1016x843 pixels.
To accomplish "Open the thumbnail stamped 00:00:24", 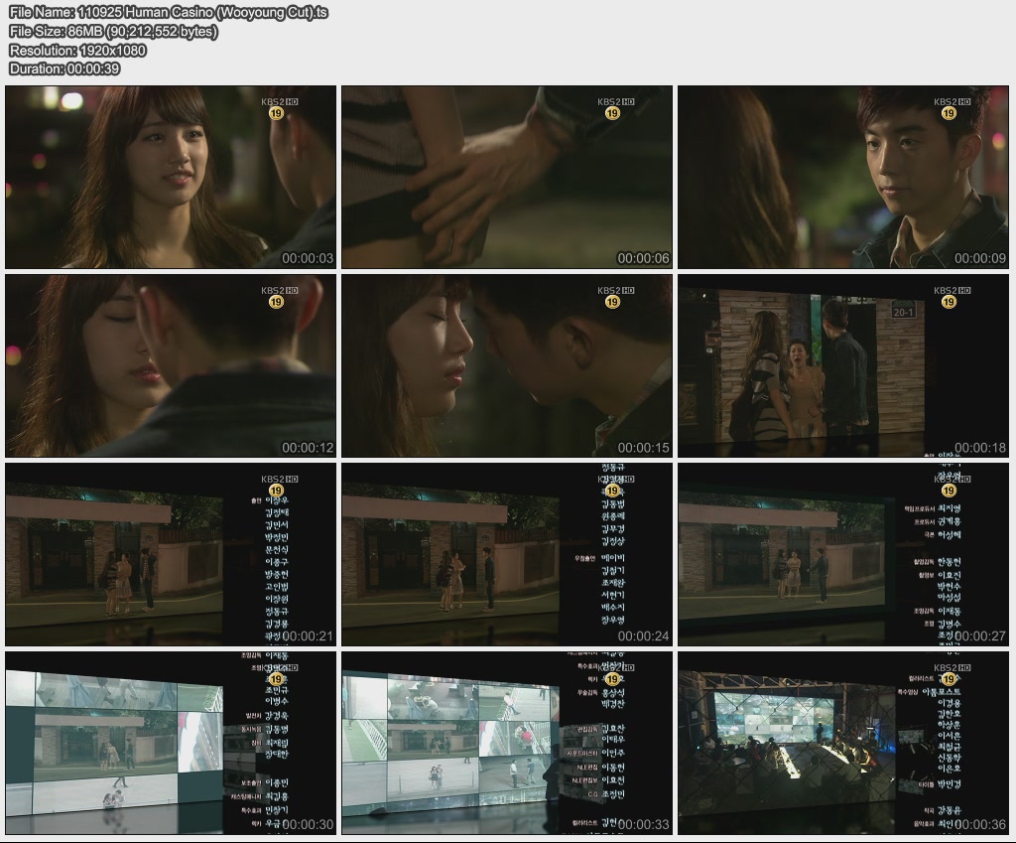I will point(507,554).
